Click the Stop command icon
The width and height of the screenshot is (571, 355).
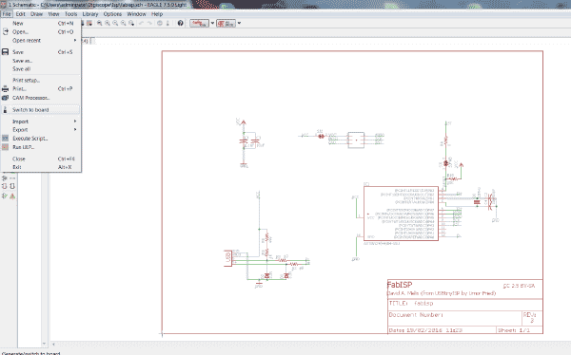coord(160,23)
